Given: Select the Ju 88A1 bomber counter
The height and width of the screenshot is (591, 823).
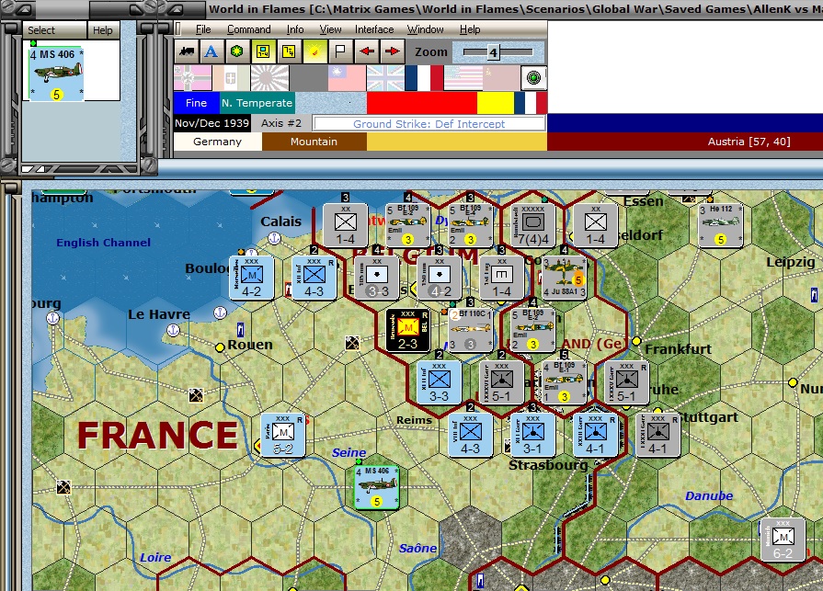Looking at the screenshot, I should (x=564, y=278).
